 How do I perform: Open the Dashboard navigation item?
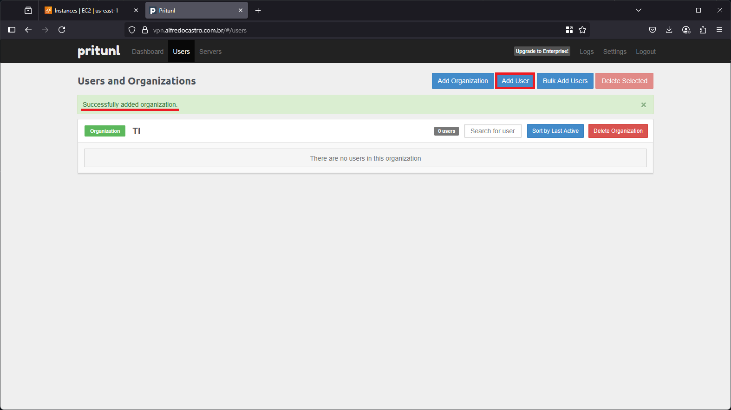148,52
